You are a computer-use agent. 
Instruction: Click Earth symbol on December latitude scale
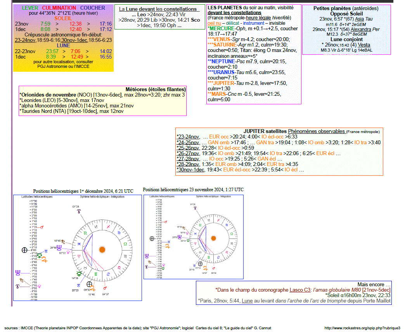24,250
